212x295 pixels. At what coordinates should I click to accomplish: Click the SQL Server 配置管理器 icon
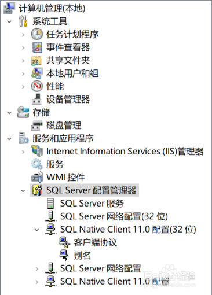tap(36, 190)
